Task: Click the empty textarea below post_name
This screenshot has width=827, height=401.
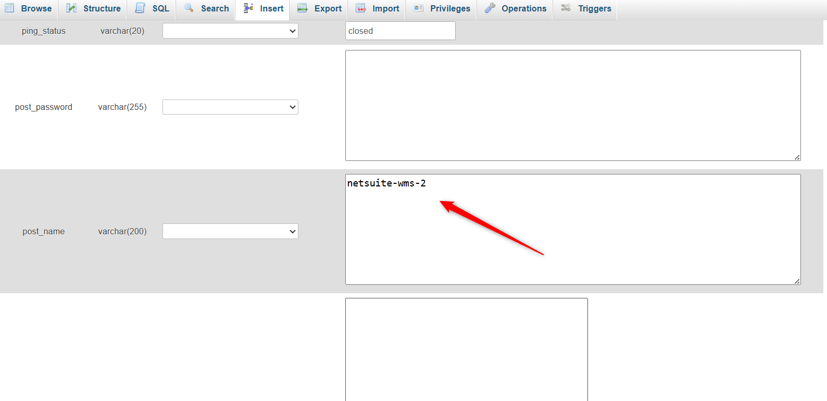Action: click(x=467, y=349)
